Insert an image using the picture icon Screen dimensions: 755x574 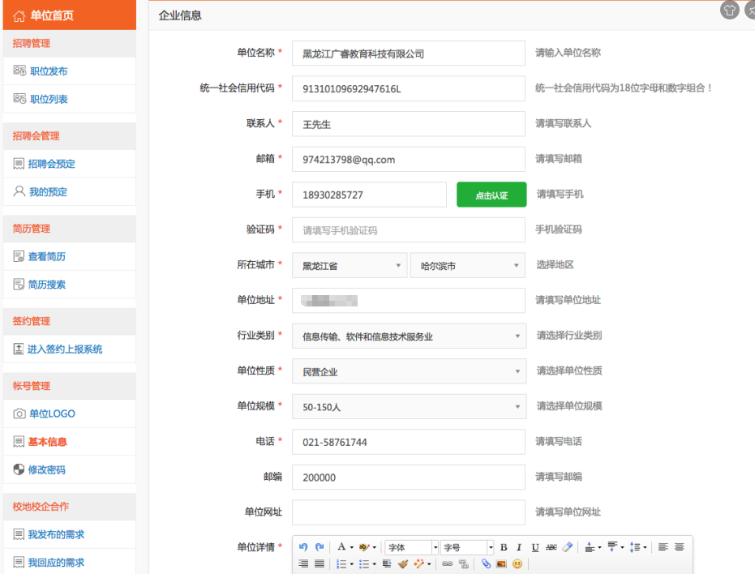coord(501,563)
